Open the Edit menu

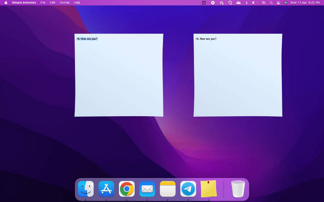[52, 3]
